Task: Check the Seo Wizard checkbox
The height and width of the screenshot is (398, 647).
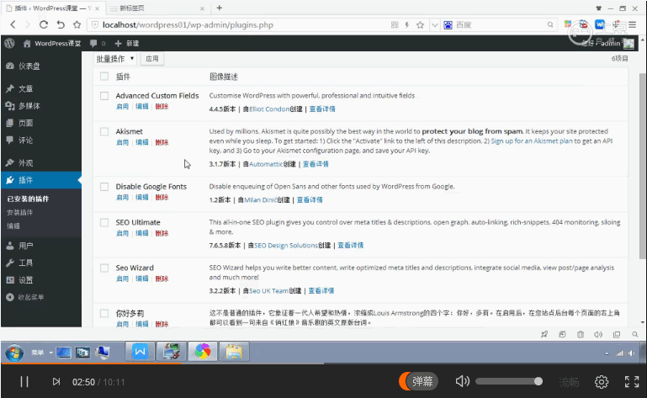Action: click(104, 268)
